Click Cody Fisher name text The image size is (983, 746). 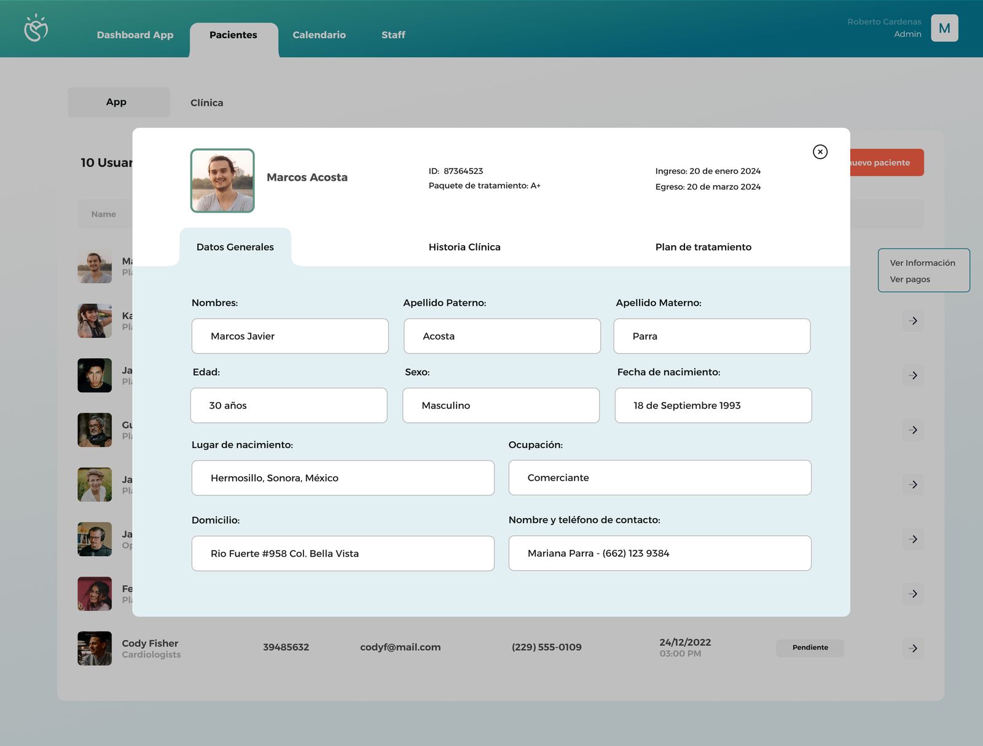(x=150, y=643)
